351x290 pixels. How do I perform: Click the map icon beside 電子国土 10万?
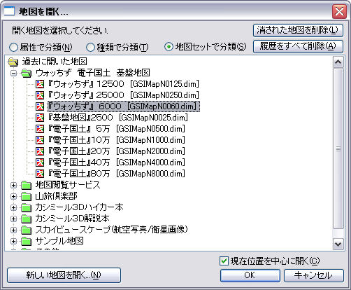click(x=40, y=140)
